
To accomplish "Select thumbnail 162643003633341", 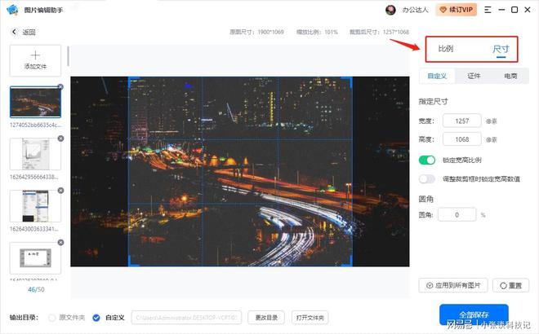I will coord(35,206).
